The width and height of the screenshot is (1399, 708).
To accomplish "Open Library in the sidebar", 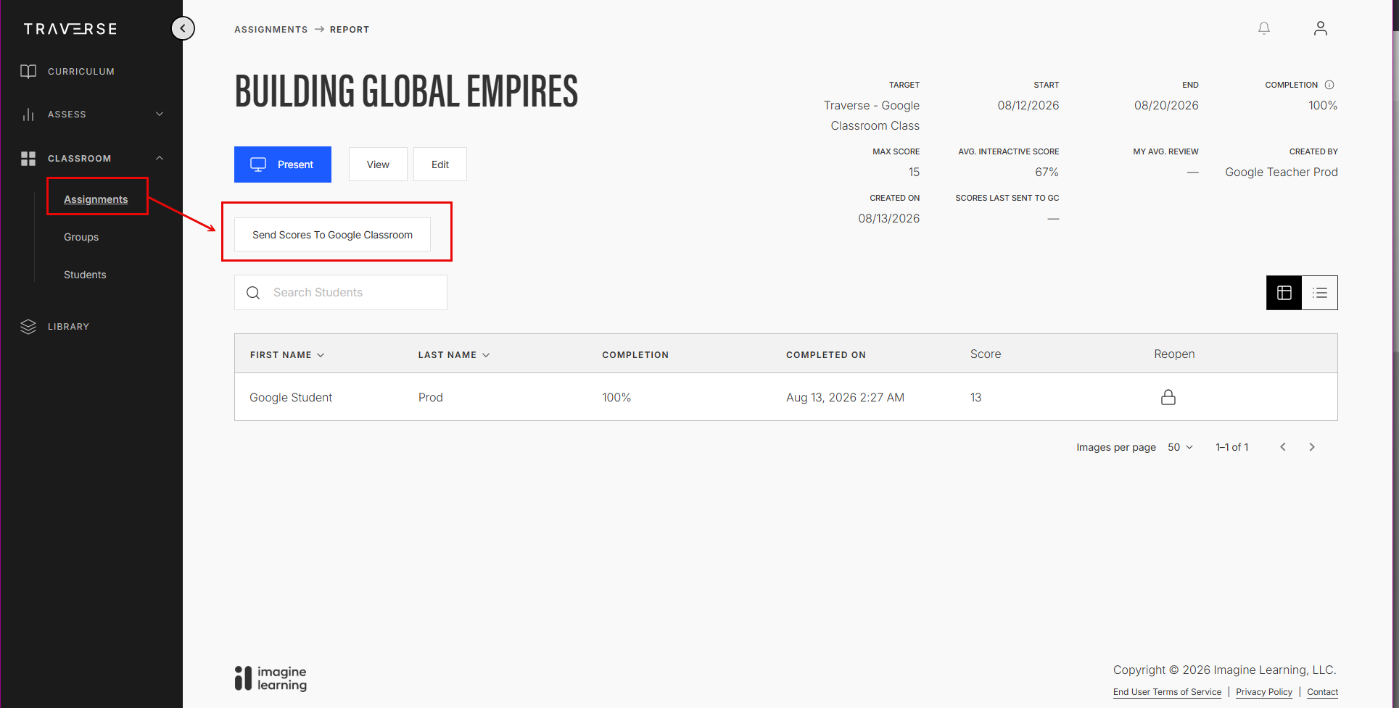I will coord(68,327).
